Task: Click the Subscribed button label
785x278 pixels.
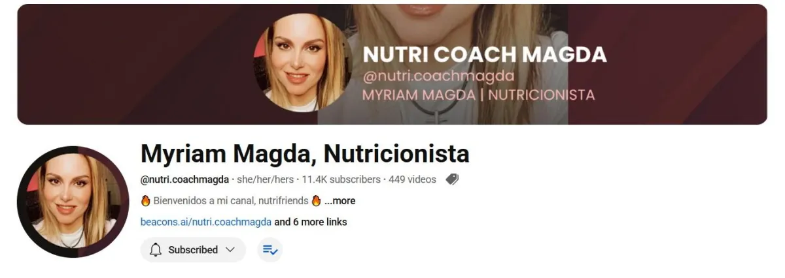Action: [193, 250]
